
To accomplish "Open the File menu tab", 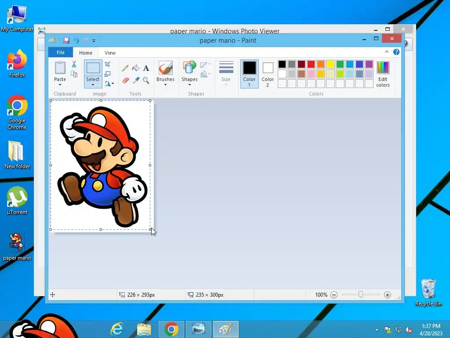I will click(61, 52).
